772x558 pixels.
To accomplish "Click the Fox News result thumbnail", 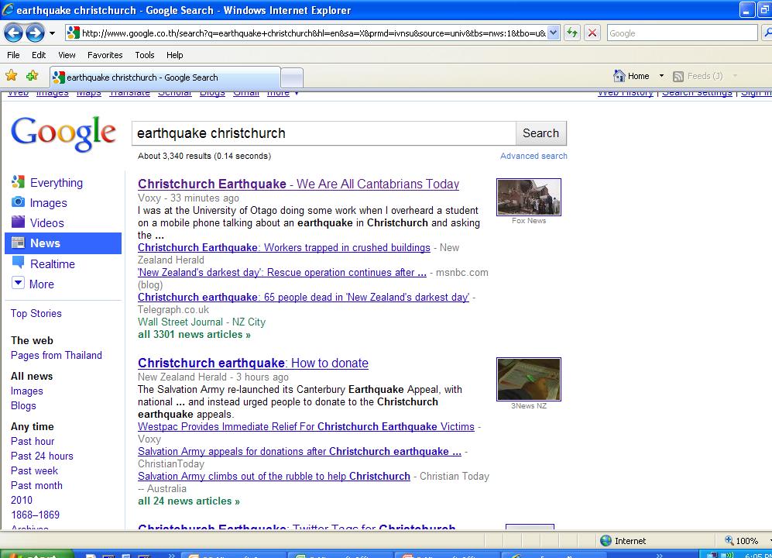I will (x=529, y=197).
